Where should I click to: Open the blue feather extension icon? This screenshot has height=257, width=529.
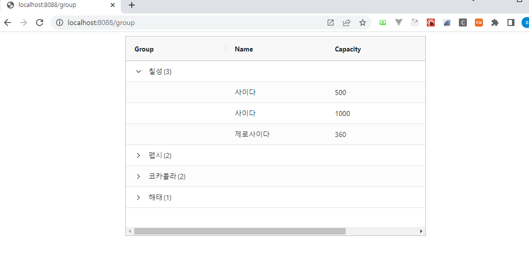pyautogui.click(x=447, y=22)
